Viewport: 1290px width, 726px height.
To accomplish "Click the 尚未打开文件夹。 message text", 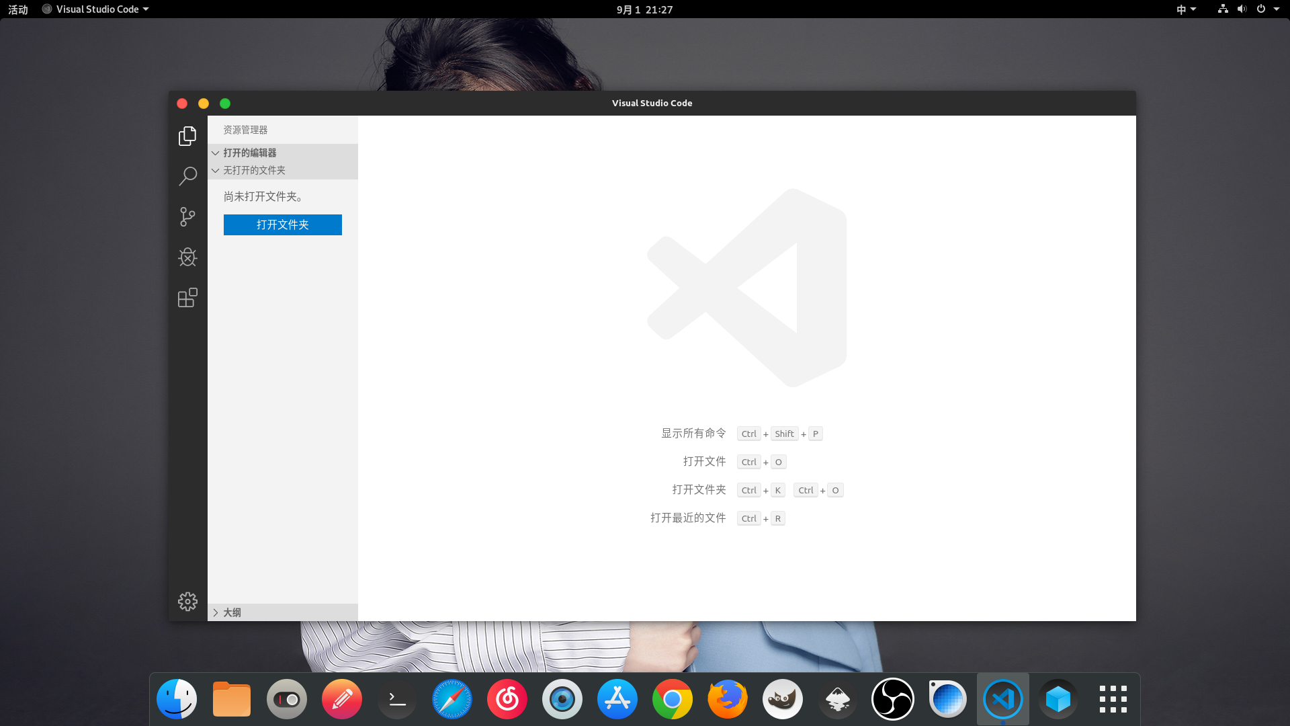I will pos(263,196).
